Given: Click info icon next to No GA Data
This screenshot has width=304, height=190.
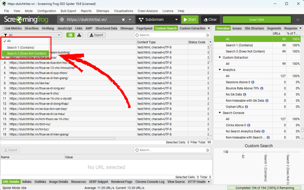Looking at the screenshot, I should (x=244, y=94).
